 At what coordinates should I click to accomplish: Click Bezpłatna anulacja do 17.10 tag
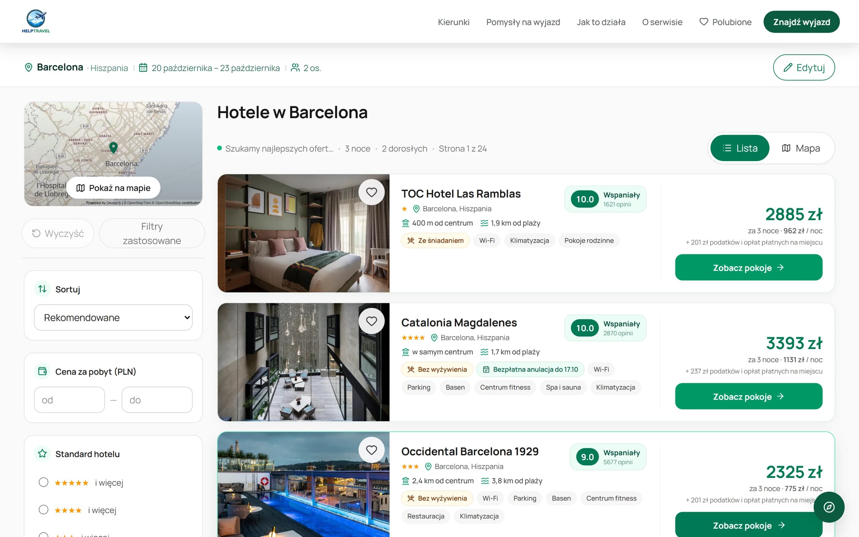[x=530, y=370]
